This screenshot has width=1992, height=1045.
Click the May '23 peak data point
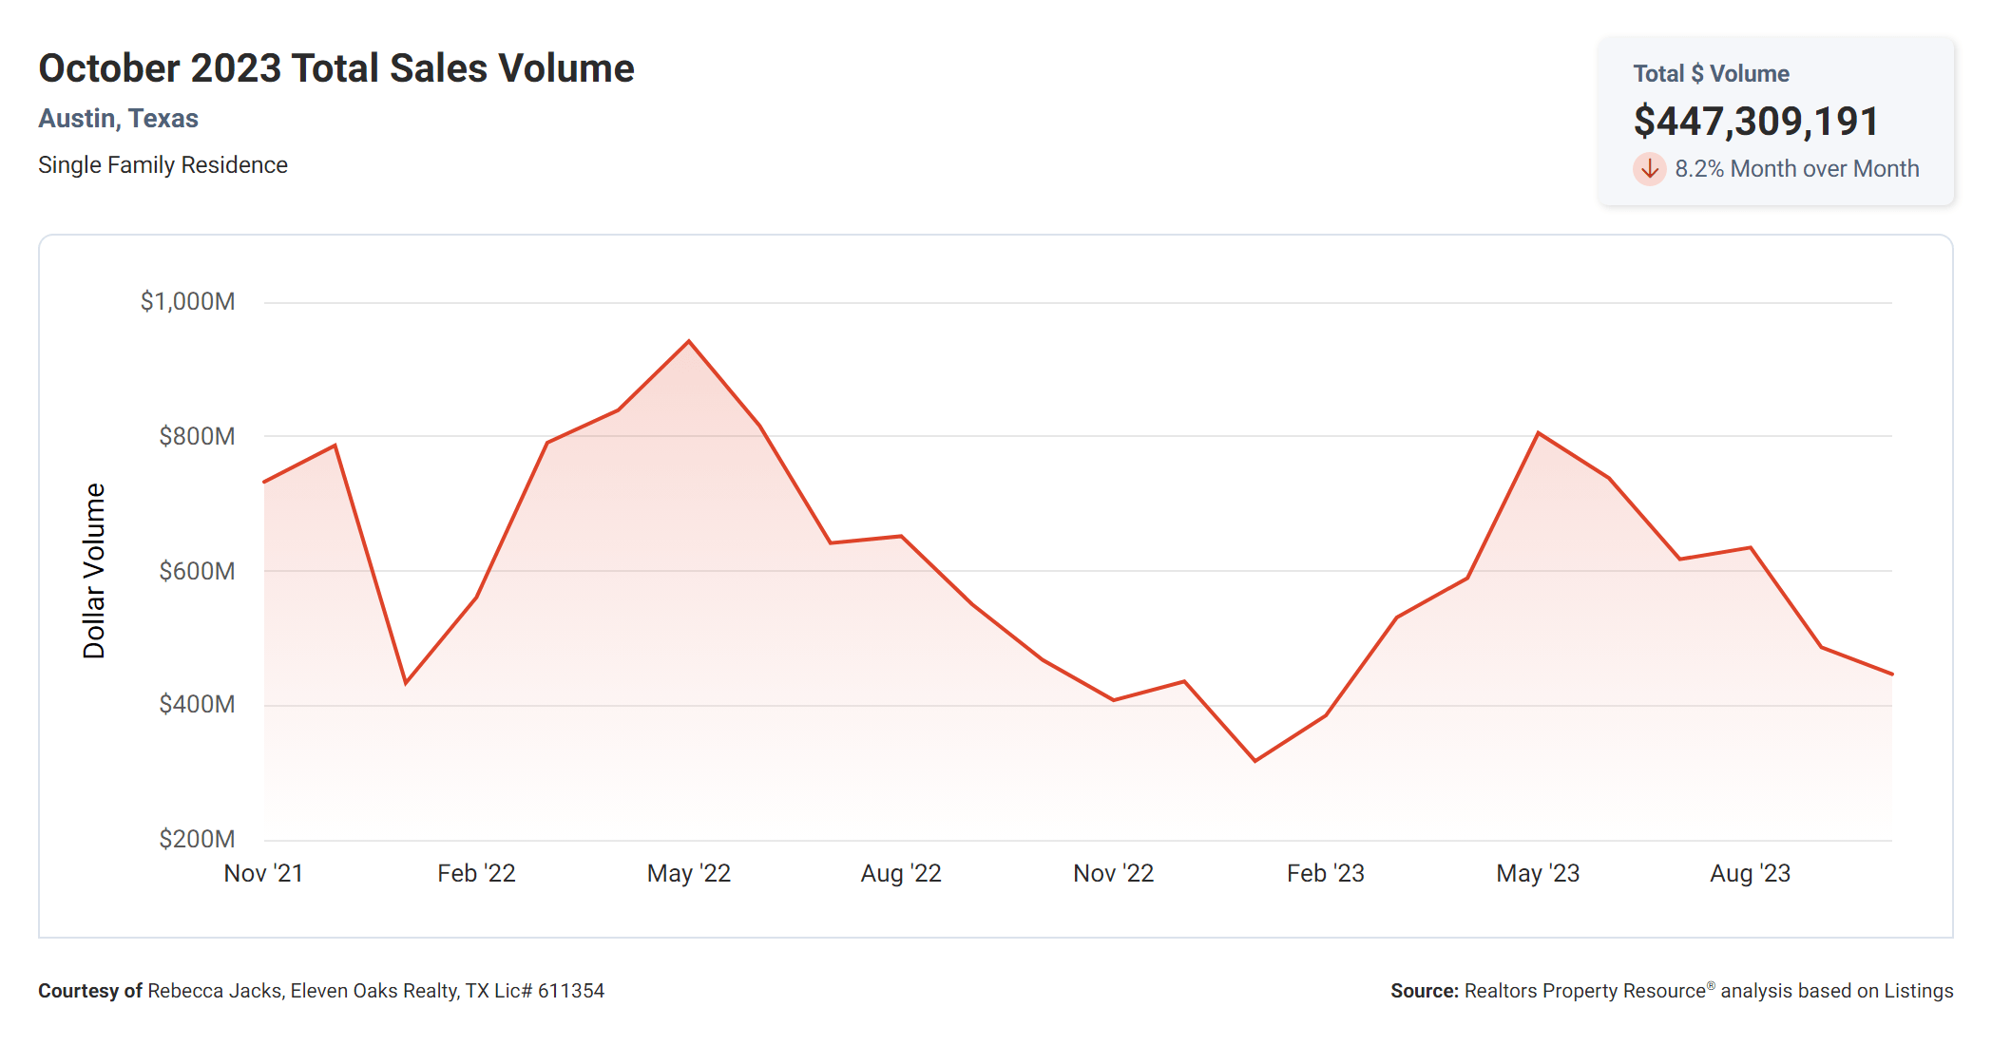coord(1538,433)
